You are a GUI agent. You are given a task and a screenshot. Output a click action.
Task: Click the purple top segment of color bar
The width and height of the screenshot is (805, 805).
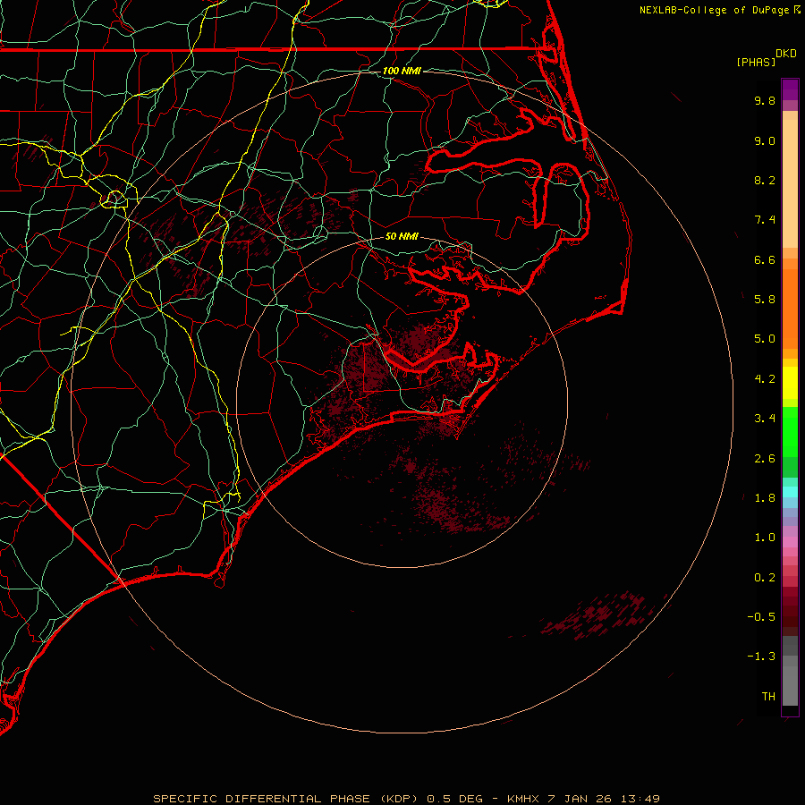790,89
